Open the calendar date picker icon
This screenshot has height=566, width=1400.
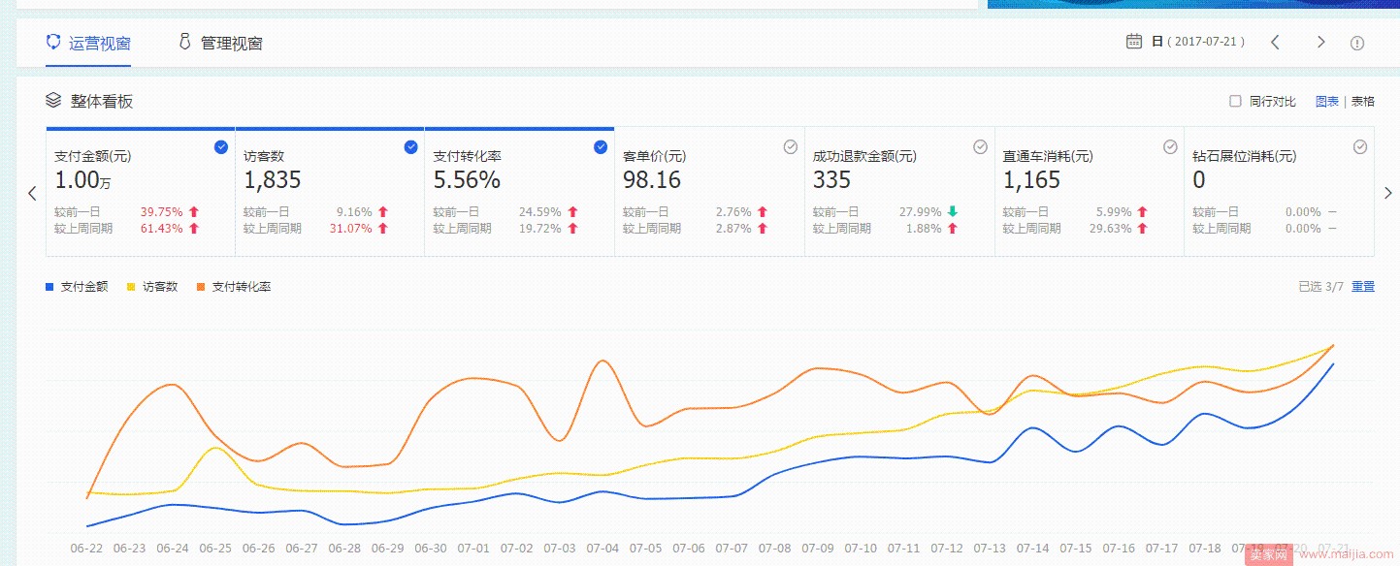point(1133,41)
